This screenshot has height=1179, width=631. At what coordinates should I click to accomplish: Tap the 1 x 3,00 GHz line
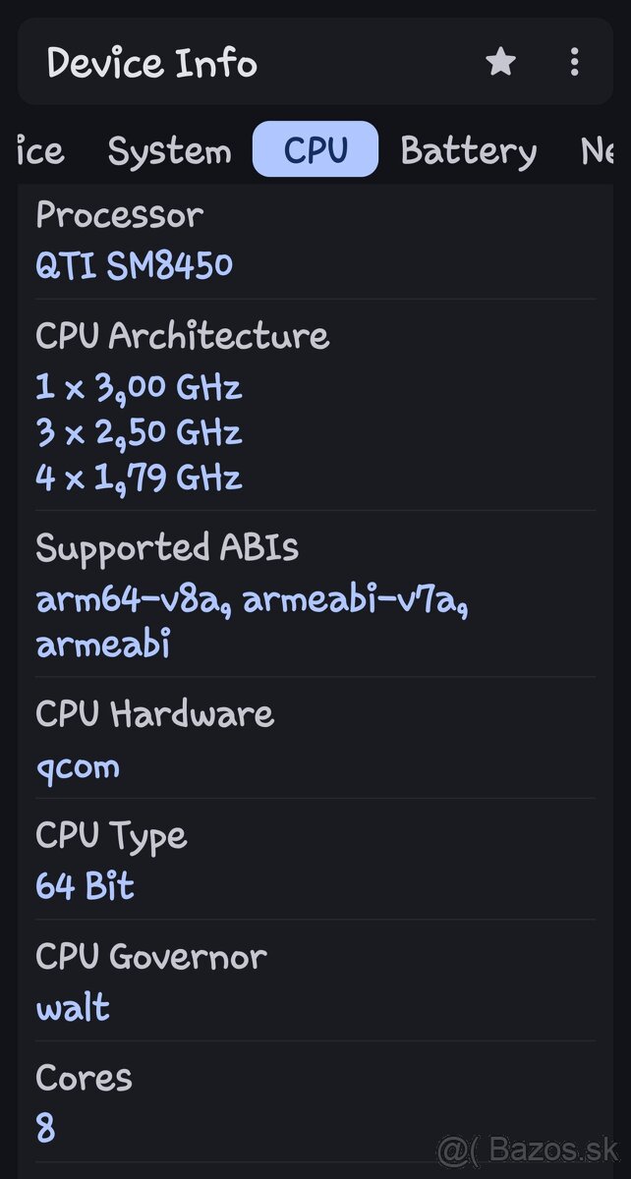(139, 386)
